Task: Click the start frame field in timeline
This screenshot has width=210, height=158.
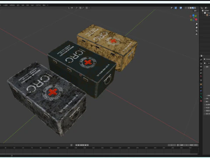Action: click(x=184, y=145)
